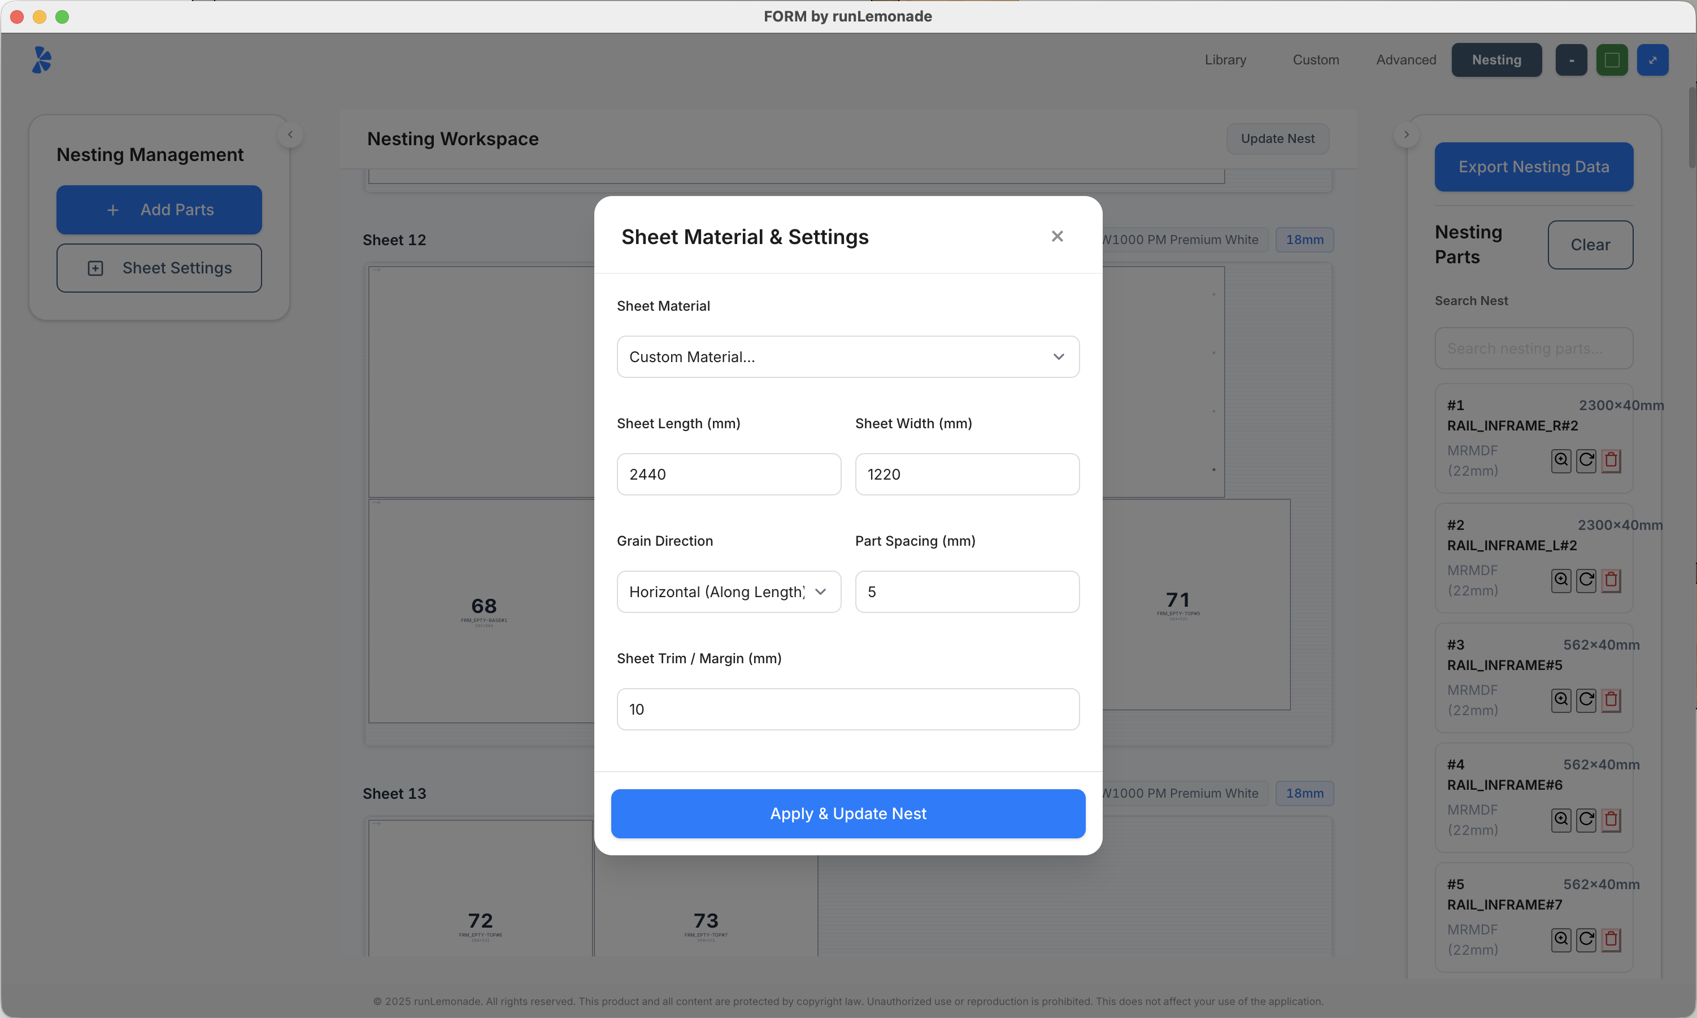Select the Advanced tab
1697x1018 pixels.
(x=1405, y=60)
